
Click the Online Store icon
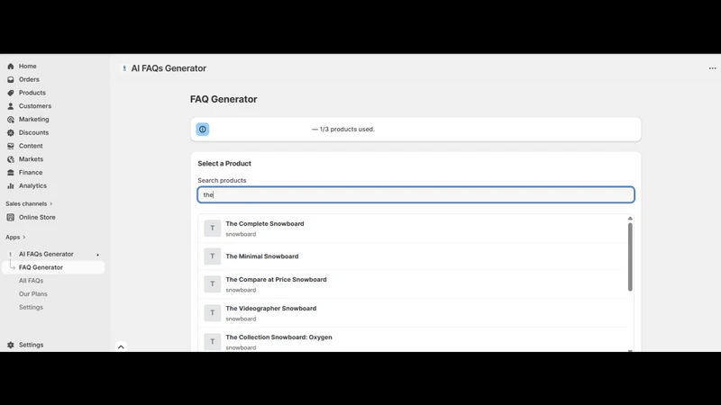coord(11,217)
